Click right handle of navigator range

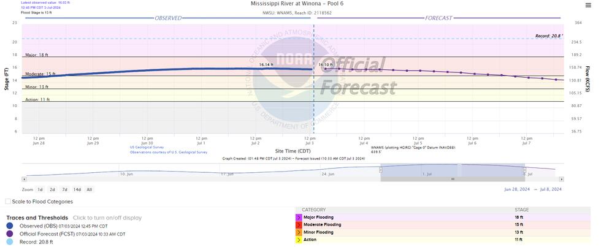click(x=525, y=170)
